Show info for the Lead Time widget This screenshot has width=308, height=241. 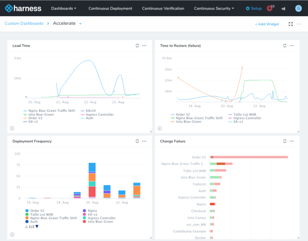pos(12,128)
